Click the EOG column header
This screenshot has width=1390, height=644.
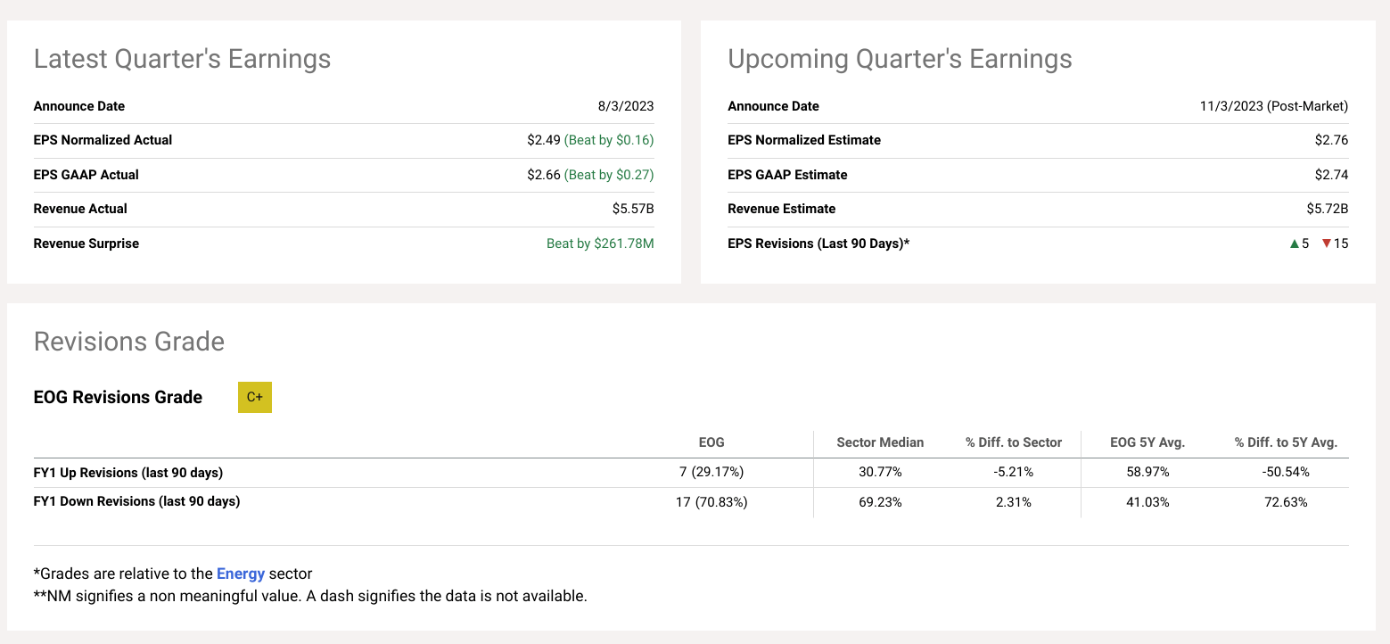pos(711,442)
